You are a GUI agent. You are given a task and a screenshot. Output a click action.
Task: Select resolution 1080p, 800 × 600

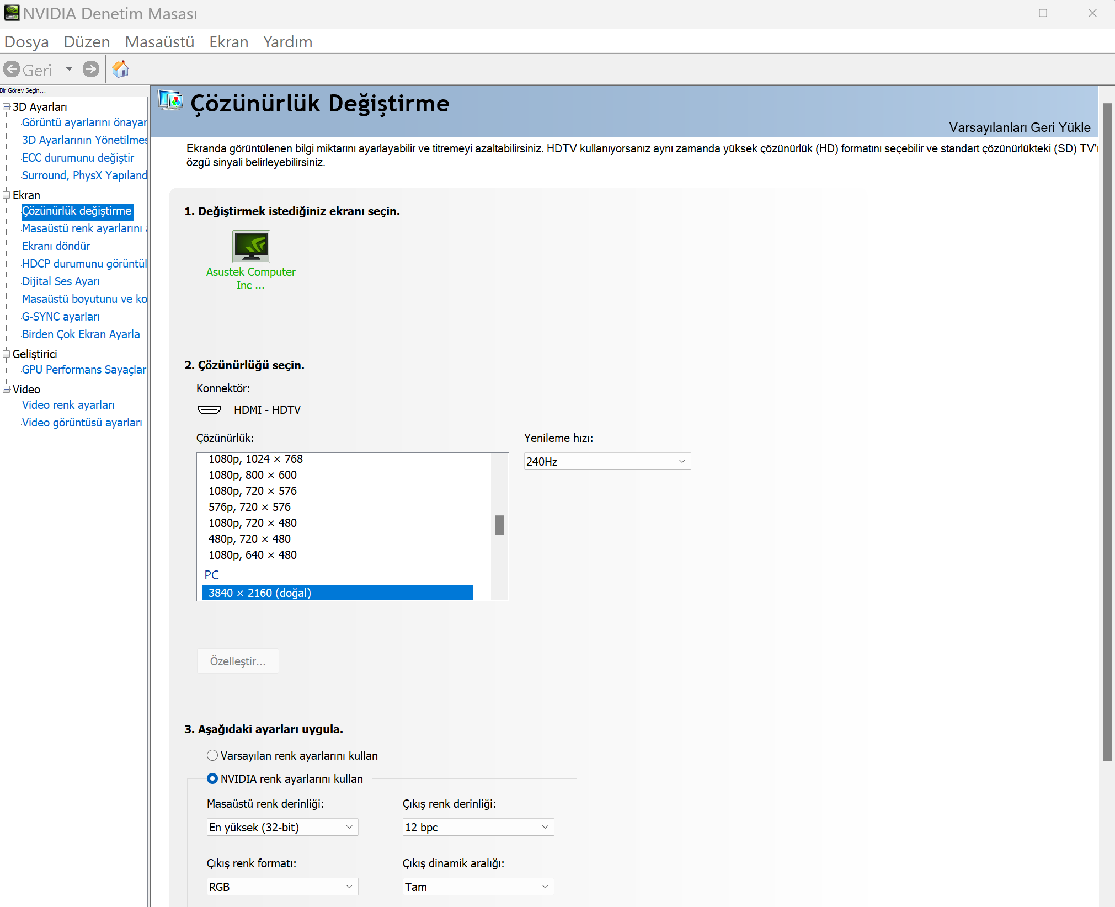pos(253,475)
